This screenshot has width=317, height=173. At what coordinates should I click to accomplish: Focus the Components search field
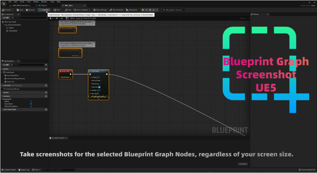click(29, 18)
